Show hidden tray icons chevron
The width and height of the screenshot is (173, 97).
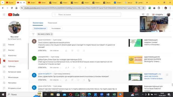pos(143,95)
